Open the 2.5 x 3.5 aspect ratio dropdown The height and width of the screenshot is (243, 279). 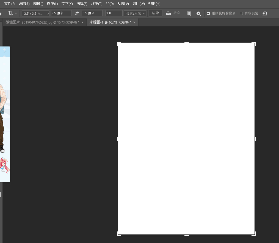click(35, 13)
